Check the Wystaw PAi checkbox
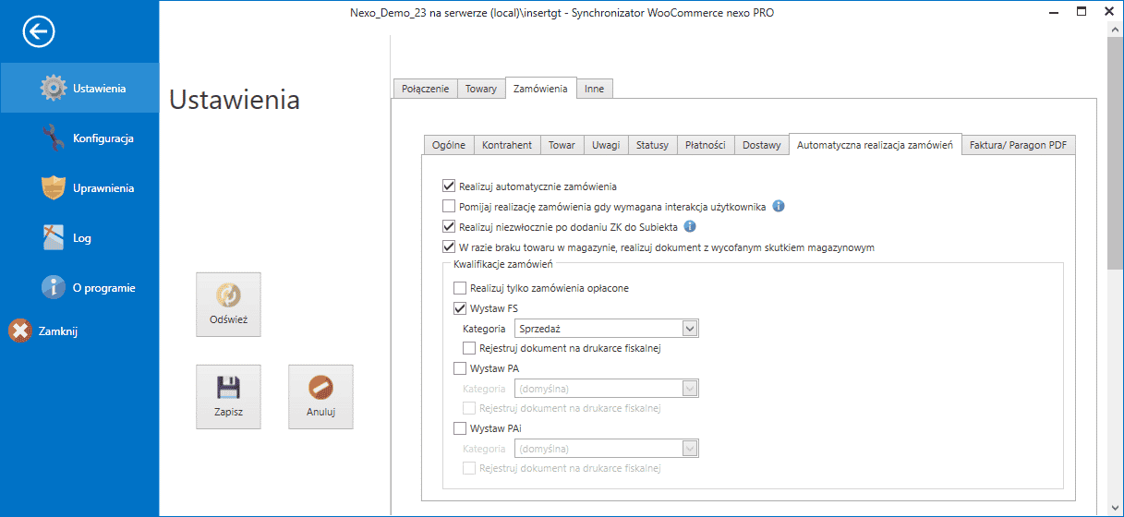Viewport: 1124px width, 517px height. [x=460, y=428]
